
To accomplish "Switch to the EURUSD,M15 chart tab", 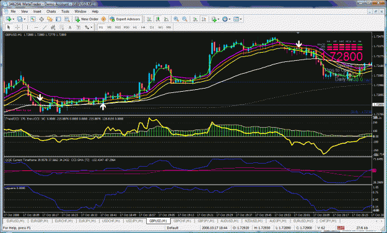I will click(303, 221).
